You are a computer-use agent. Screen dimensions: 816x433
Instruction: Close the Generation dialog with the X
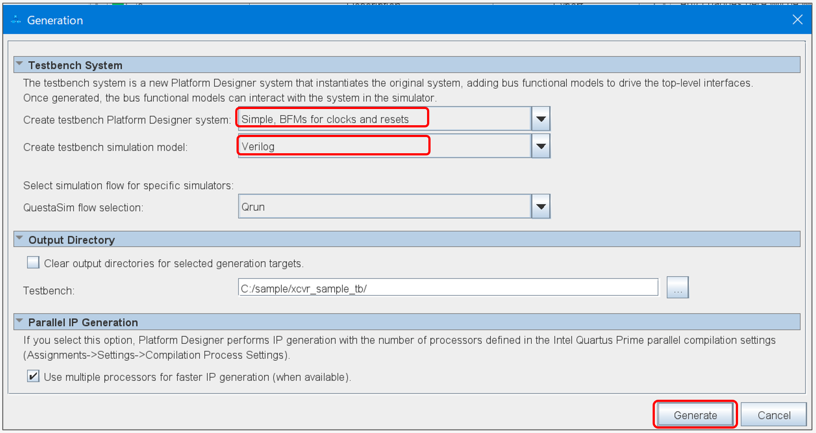point(797,20)
